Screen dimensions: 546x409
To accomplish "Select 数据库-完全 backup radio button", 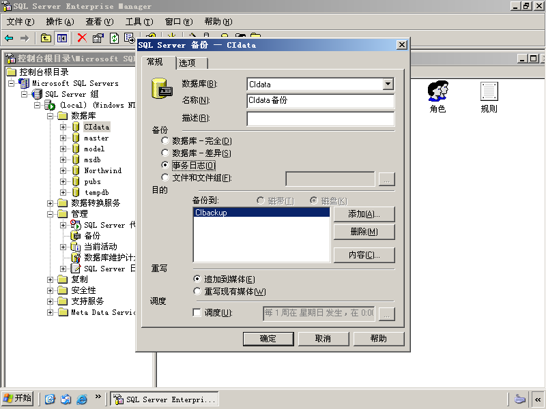I will click(x=165, y=141).
